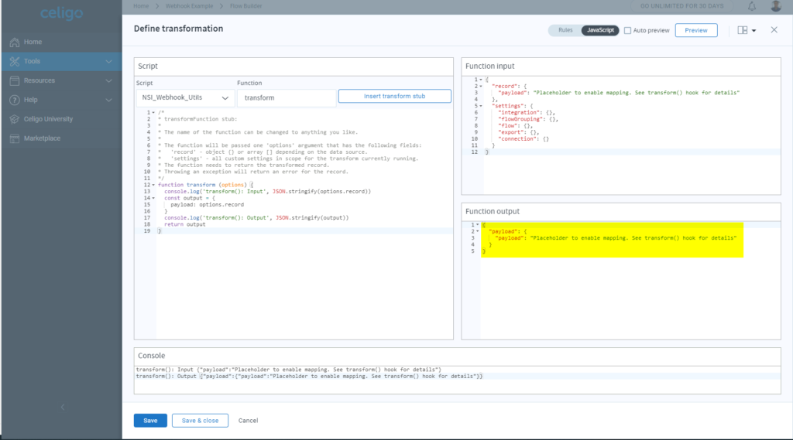Screen dimensions: 793x440
Task: Collapse the fold at Function input line 2
Action: (x=481, y=87)
